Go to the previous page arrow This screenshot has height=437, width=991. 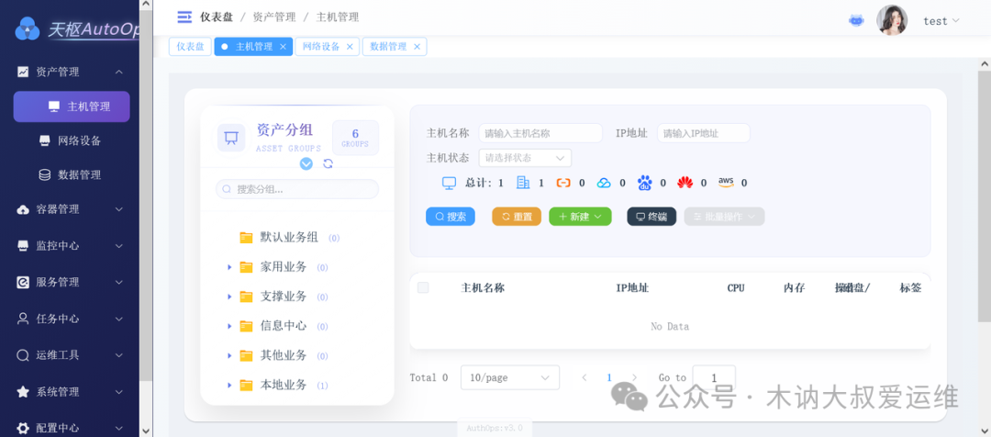pyautogui.click(x=584, y=377)
